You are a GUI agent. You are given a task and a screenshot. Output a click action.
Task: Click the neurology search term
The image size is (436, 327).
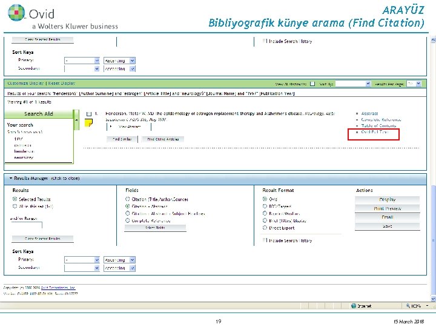(24, 157)
